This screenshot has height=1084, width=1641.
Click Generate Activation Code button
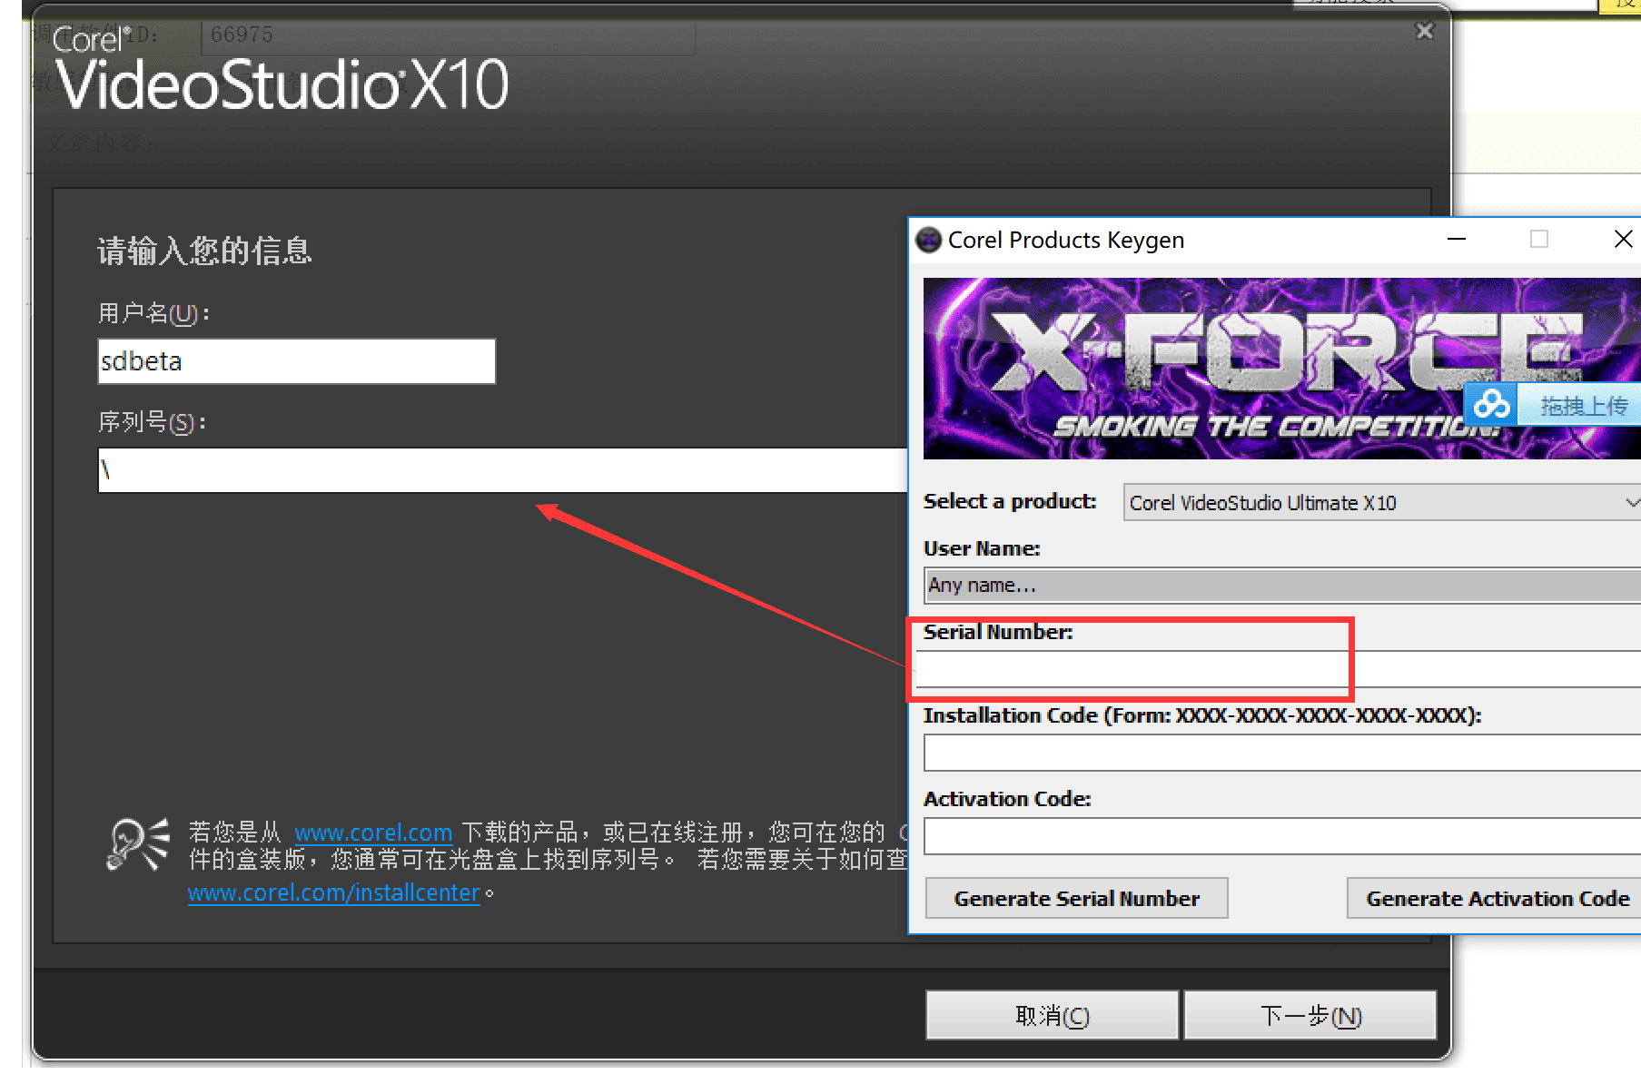click(1495, 898)
